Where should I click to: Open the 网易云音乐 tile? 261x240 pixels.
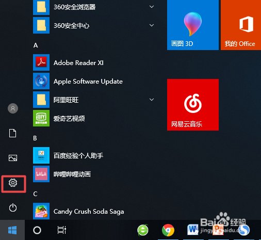[193, 105]
